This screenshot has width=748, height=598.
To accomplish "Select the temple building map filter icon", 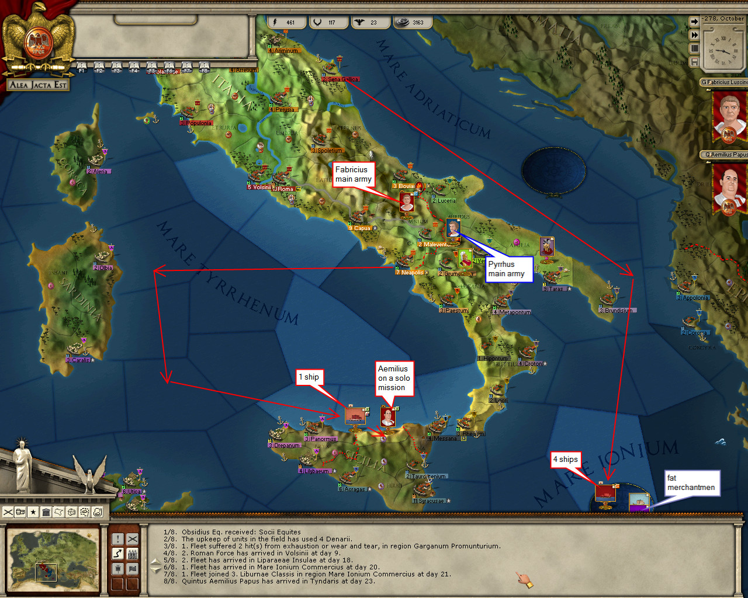I will coord(46,512).
